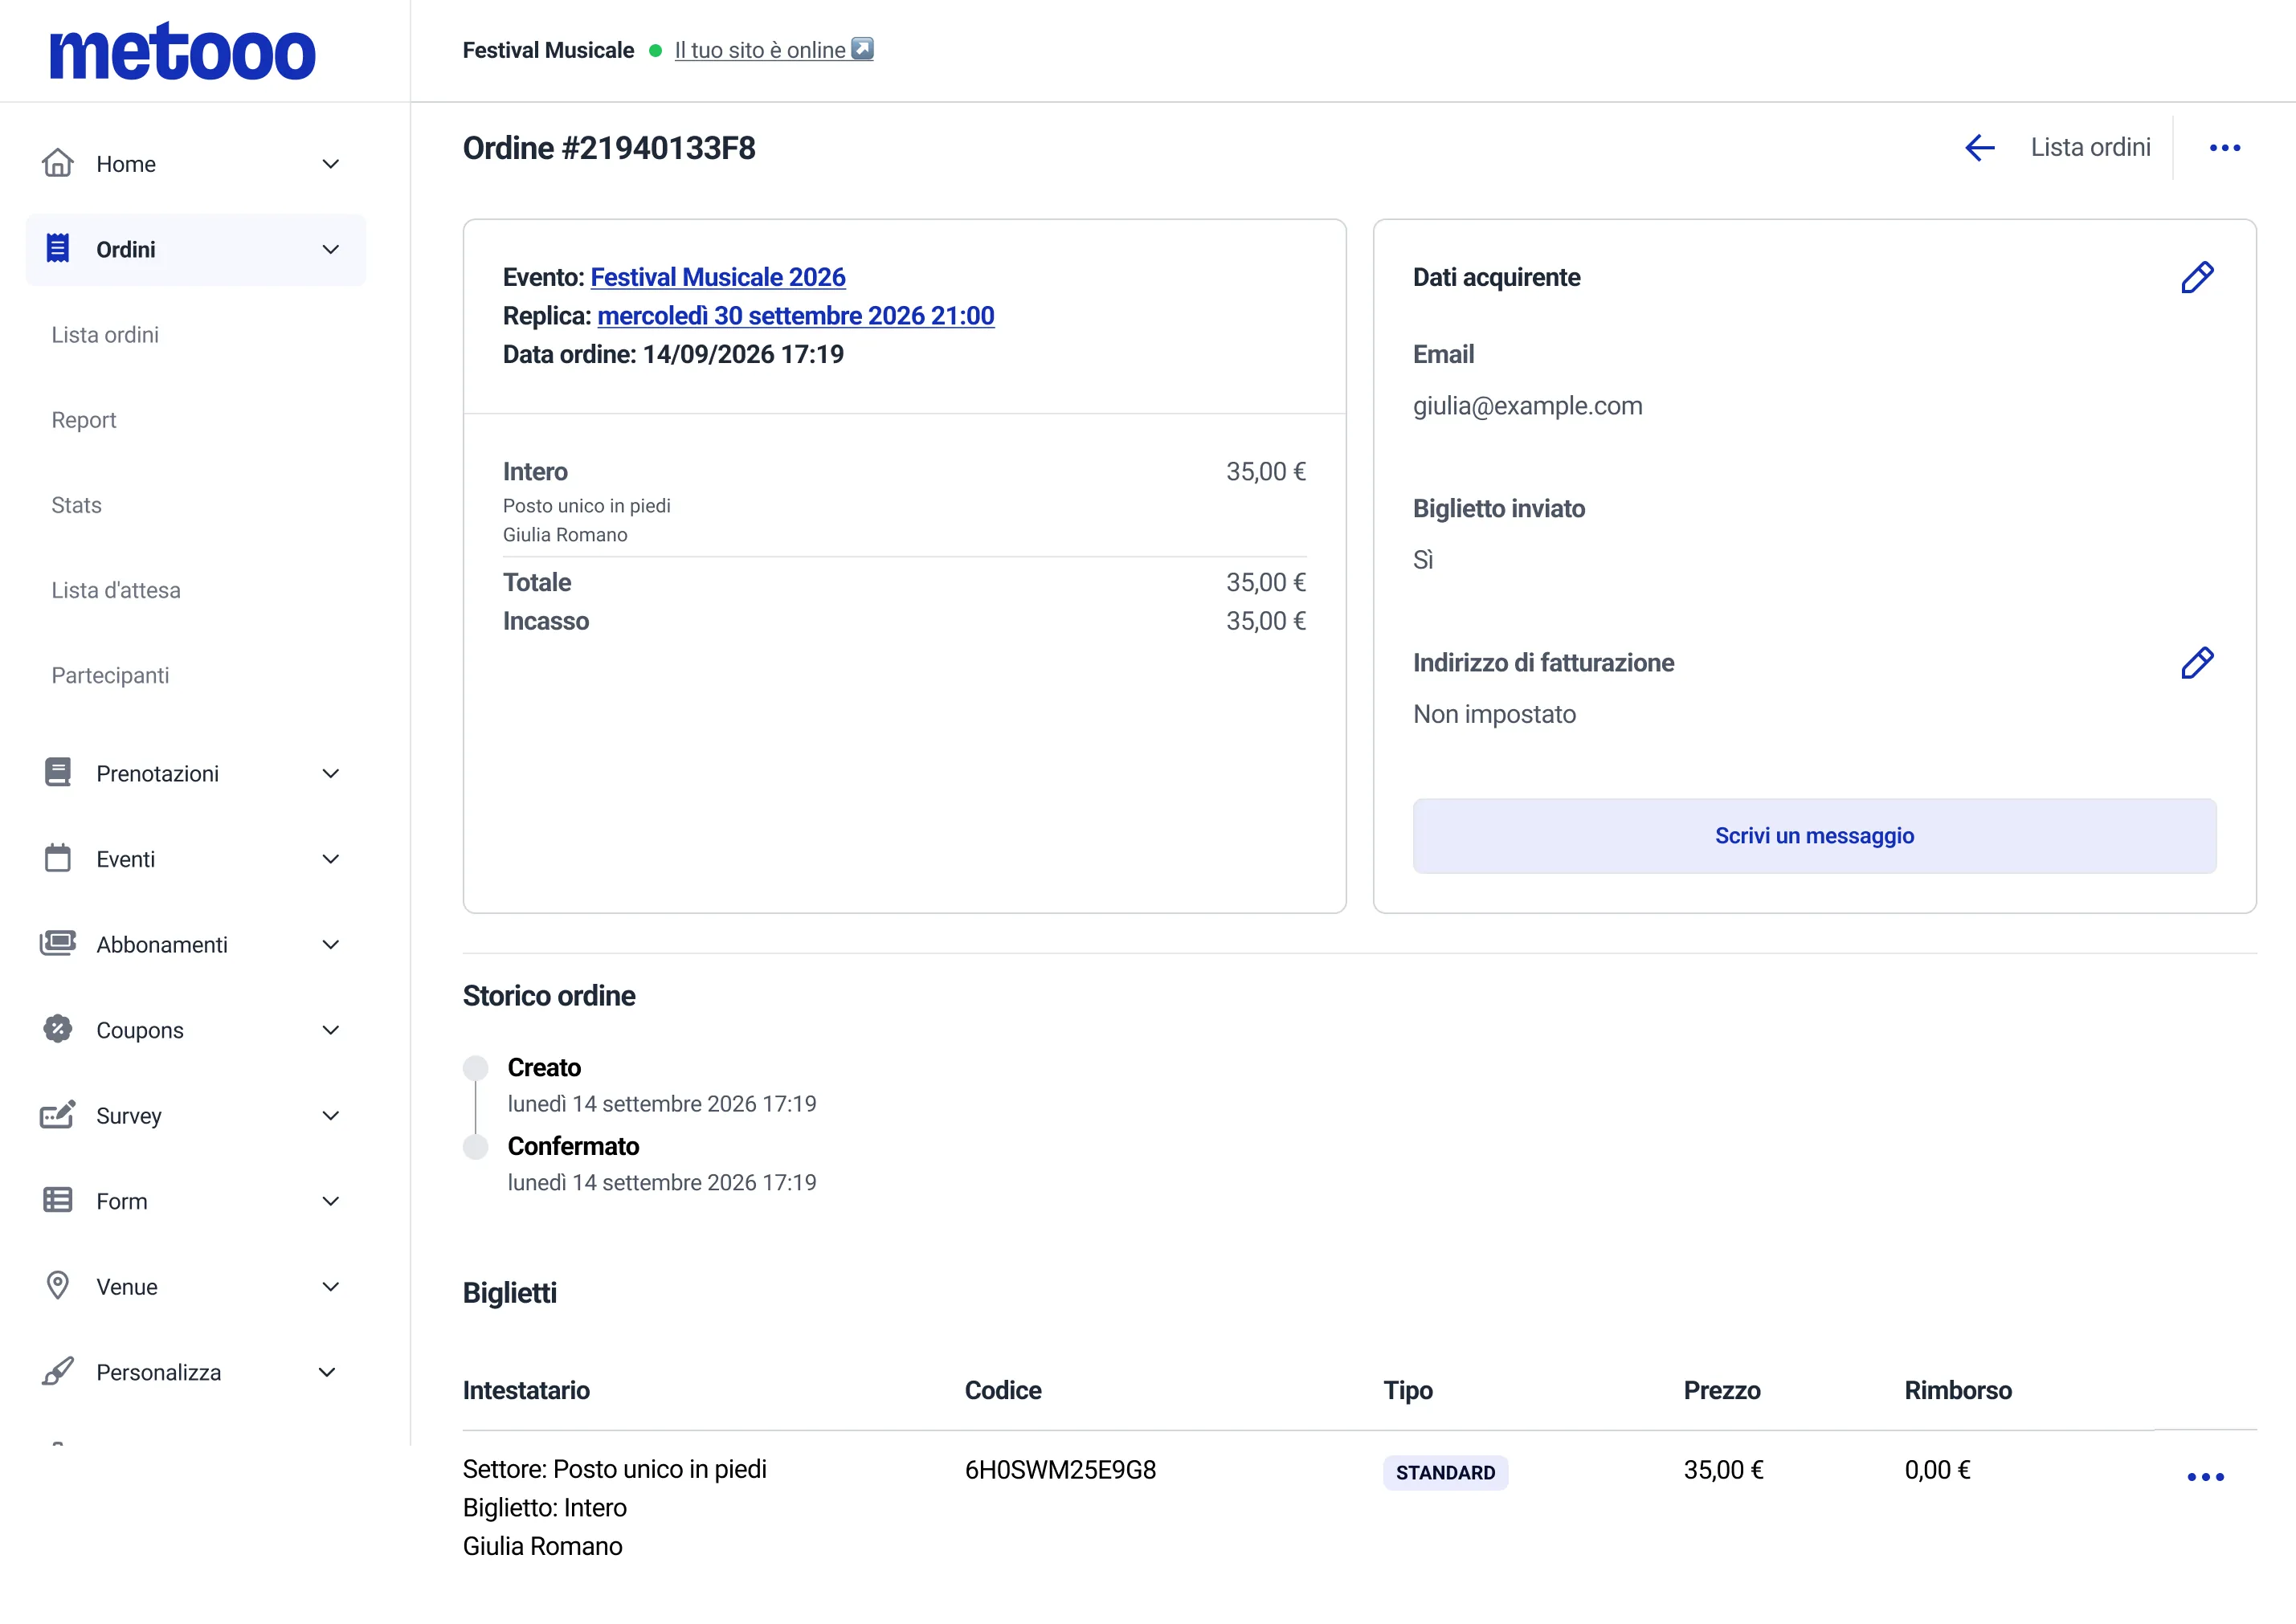Open order options three-dot menu
Viewport: 2296px width, 1624px height.
[x=2224, y=148]
